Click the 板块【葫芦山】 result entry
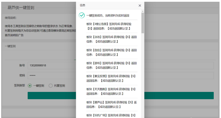 112,105
